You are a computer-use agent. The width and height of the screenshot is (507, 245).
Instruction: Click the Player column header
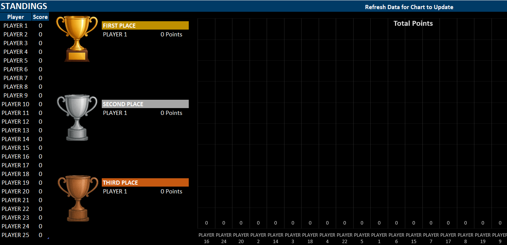[x=16, y=17]
